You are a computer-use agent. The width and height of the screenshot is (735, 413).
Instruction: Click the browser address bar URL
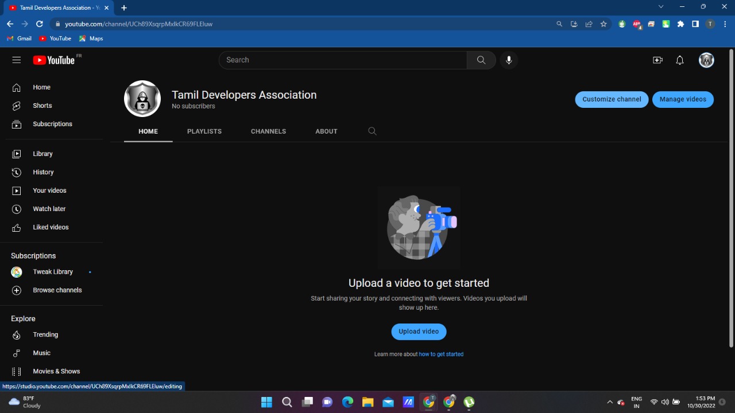point(139,24)
